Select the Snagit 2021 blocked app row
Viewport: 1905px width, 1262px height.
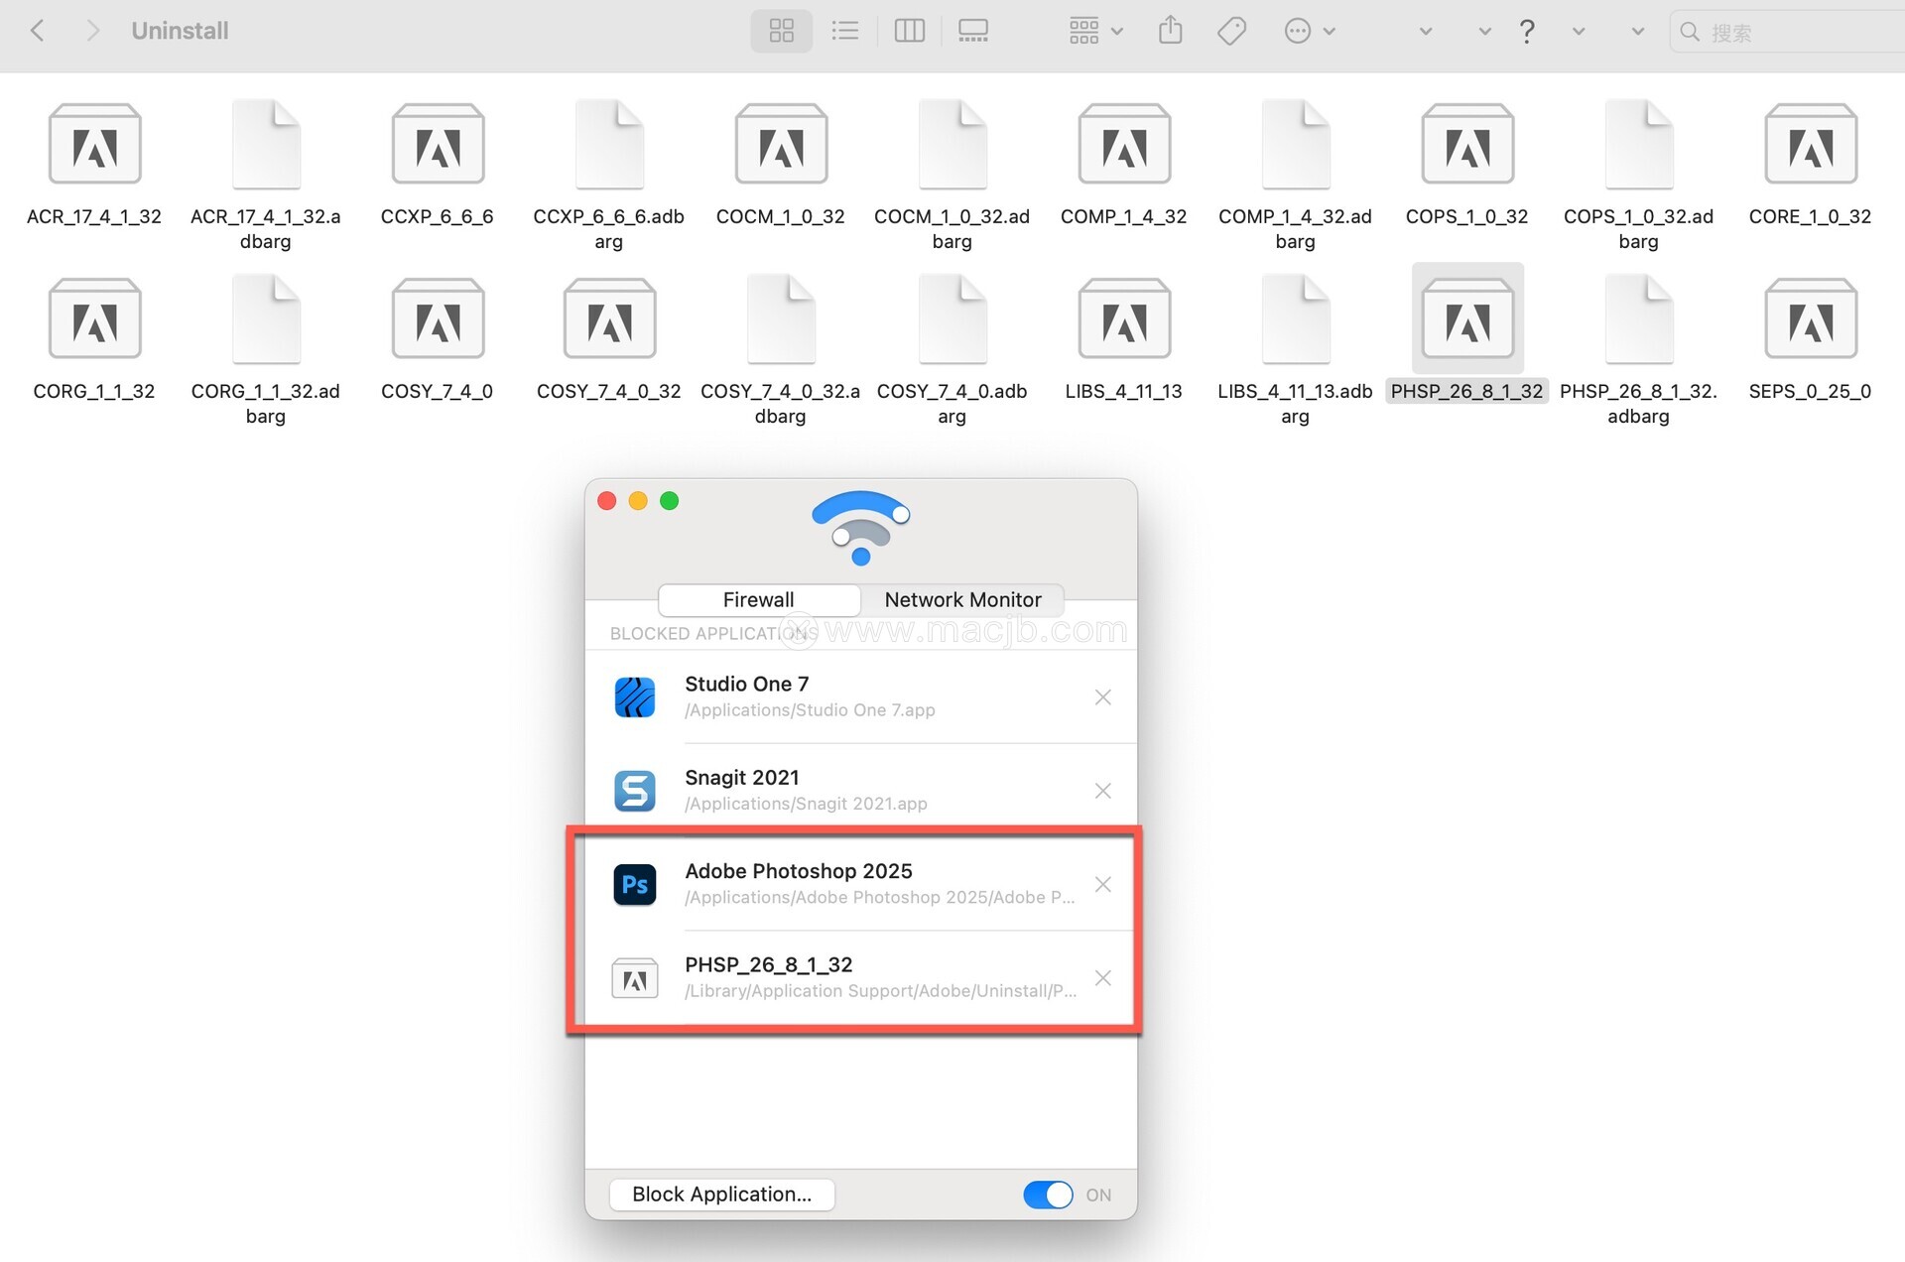point(860,791)
